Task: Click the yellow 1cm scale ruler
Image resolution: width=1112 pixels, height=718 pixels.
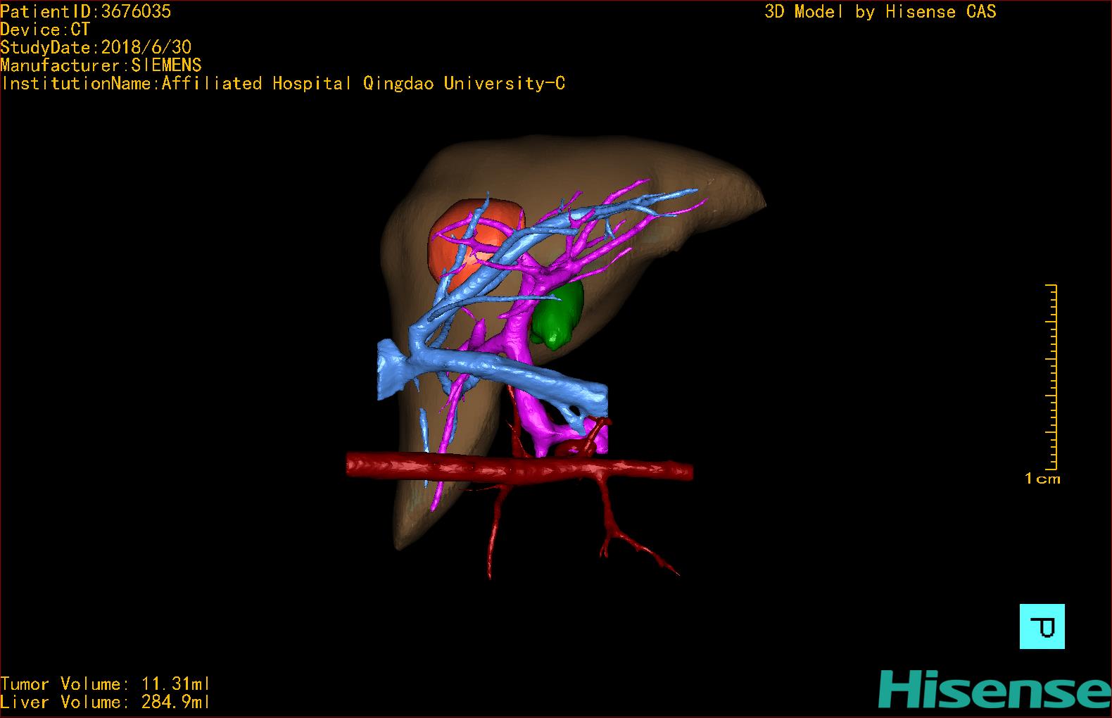Action: pyautogui.click(x=1051, y=377)
